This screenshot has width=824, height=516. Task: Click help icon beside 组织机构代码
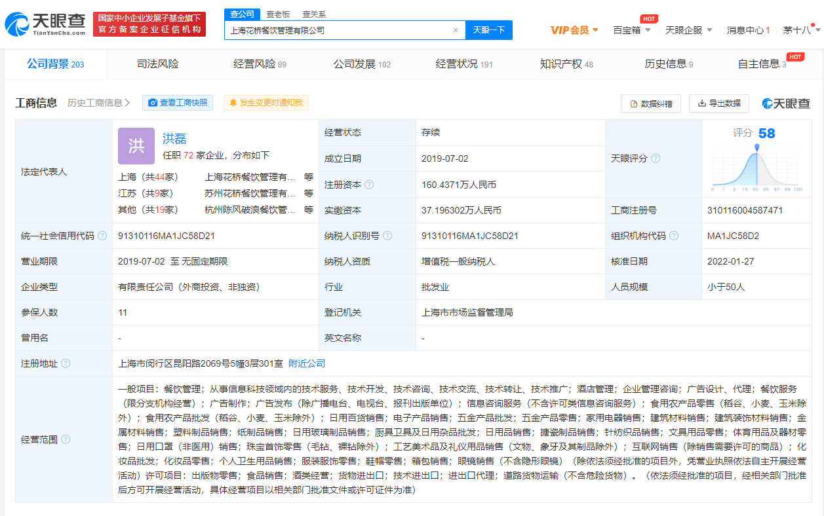pyautogui.click(x=674, y=236)
